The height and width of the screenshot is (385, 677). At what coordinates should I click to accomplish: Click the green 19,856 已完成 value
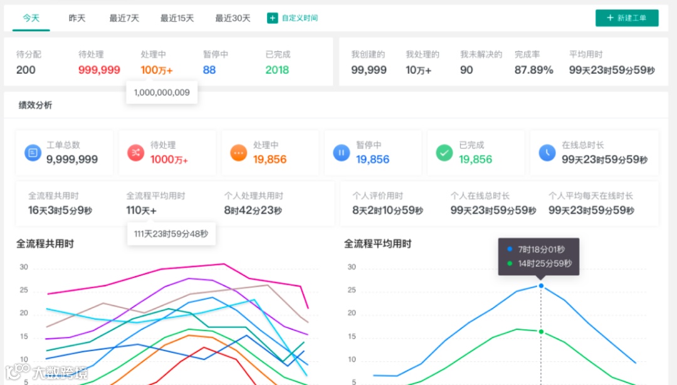click(x=475, y=160)
